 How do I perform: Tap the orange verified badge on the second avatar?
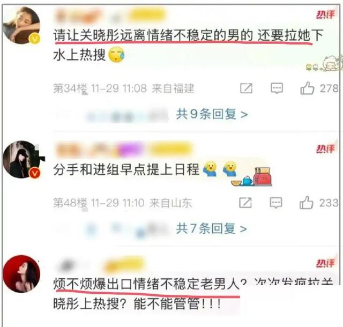[35, 173]
